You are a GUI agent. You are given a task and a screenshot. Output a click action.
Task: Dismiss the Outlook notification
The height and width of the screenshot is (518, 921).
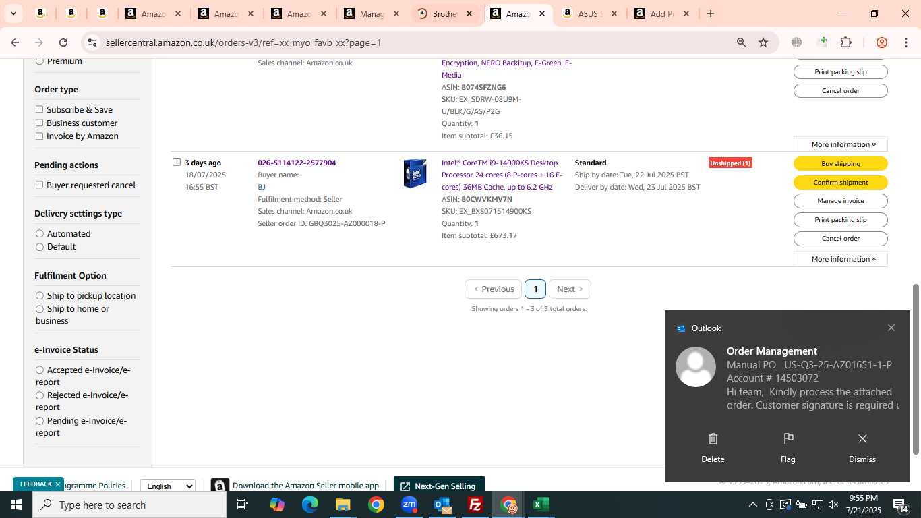point(862,448)
